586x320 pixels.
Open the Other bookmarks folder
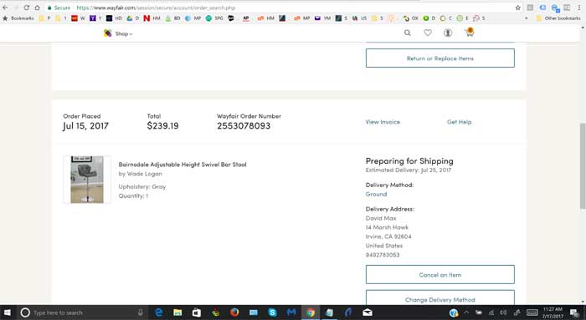click(x=558, y=18)
